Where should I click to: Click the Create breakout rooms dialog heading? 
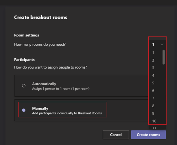click(x=41, y=18)
